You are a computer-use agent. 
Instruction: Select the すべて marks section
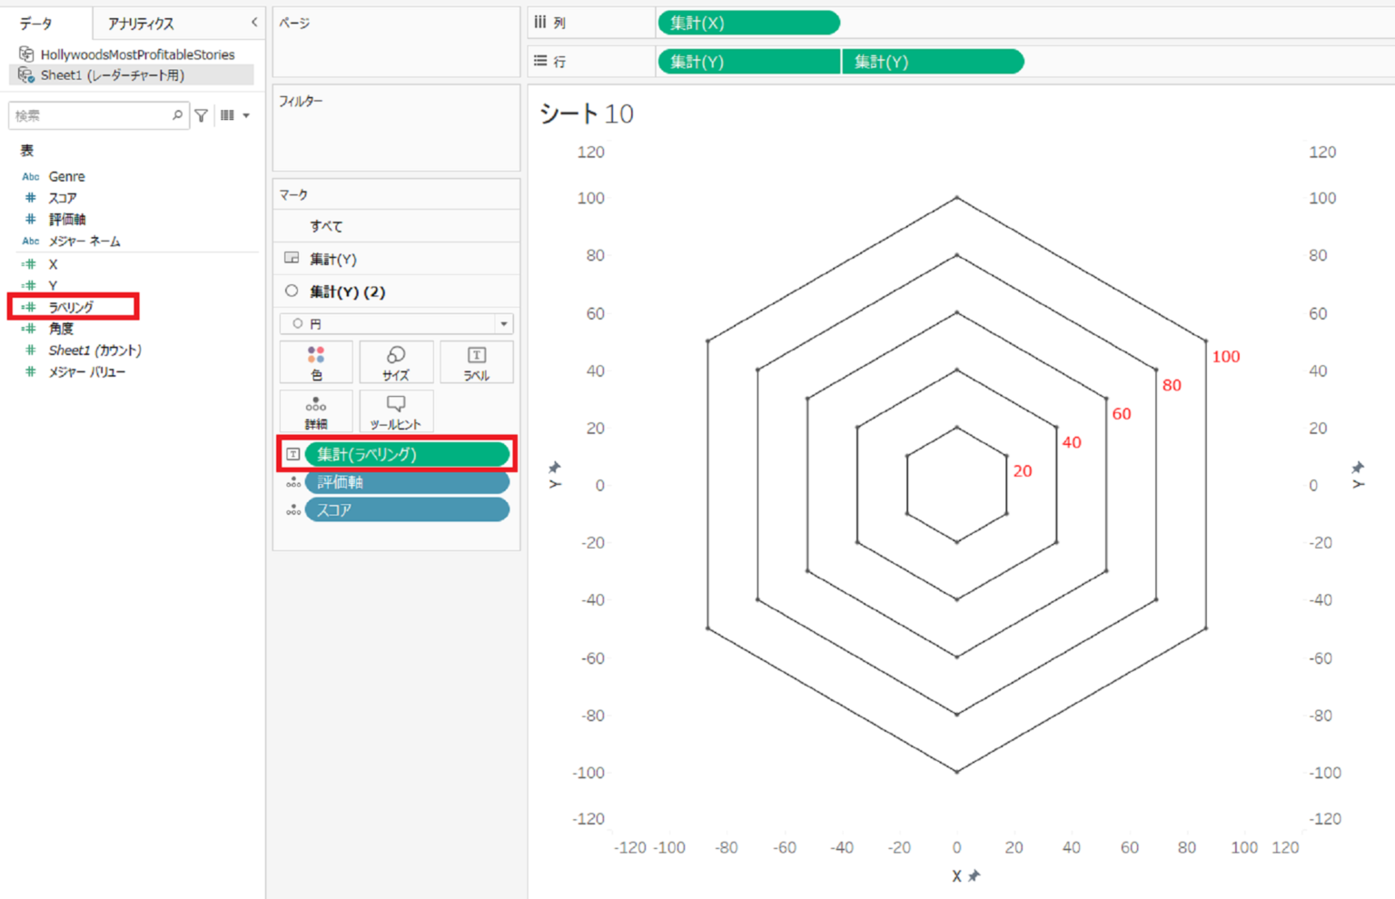[x=326, y=226]
